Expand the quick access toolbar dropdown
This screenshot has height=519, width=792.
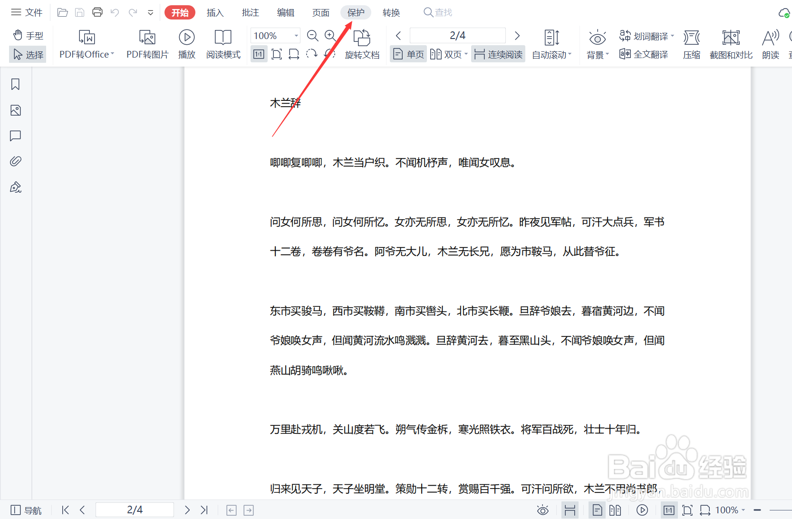[x=150, y=13]
